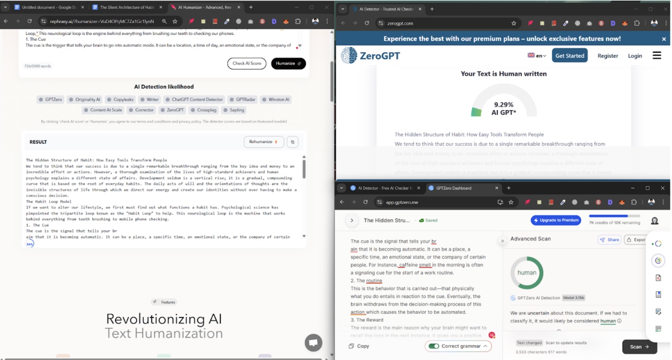
Task: Expand the Correct grammar options caret
Action: coord(485,346)
